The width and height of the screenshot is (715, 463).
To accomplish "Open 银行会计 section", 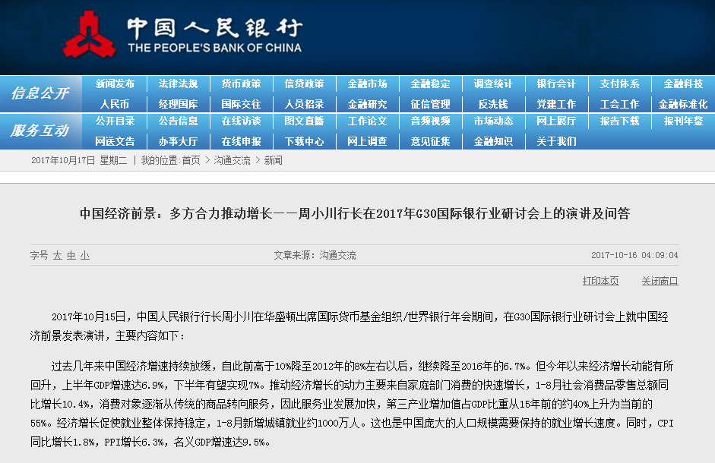I will [556, 83].
